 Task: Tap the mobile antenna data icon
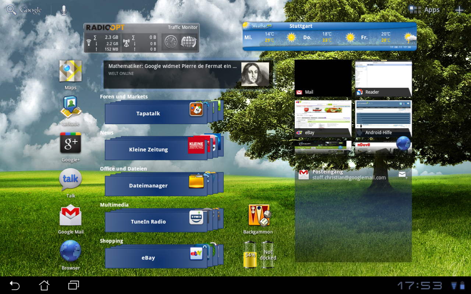tap(125, 43)
